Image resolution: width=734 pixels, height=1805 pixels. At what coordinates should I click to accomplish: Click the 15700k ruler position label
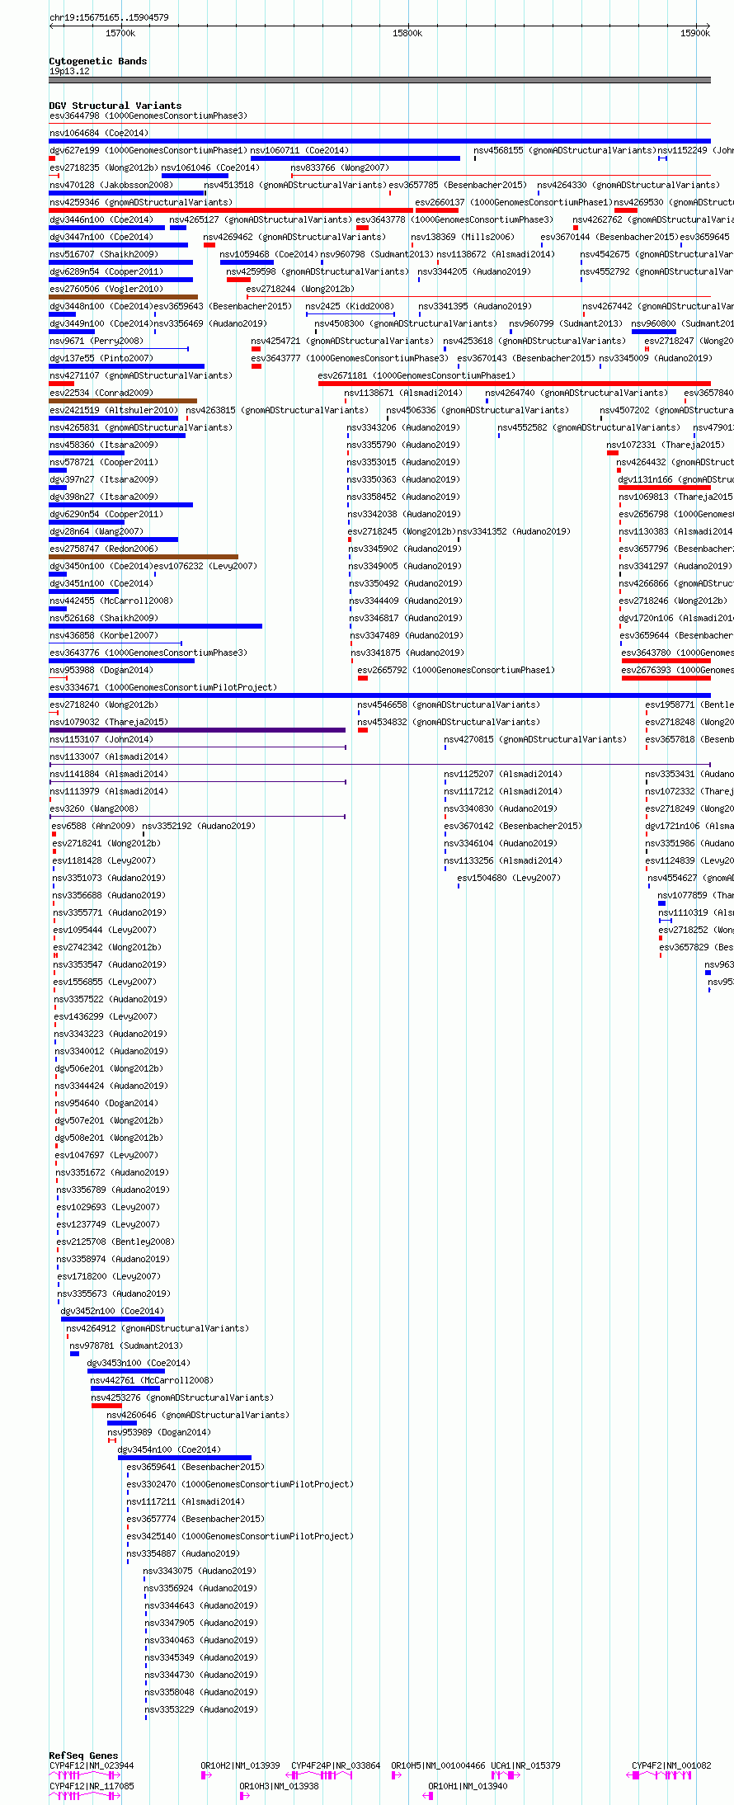click(120, 33)
